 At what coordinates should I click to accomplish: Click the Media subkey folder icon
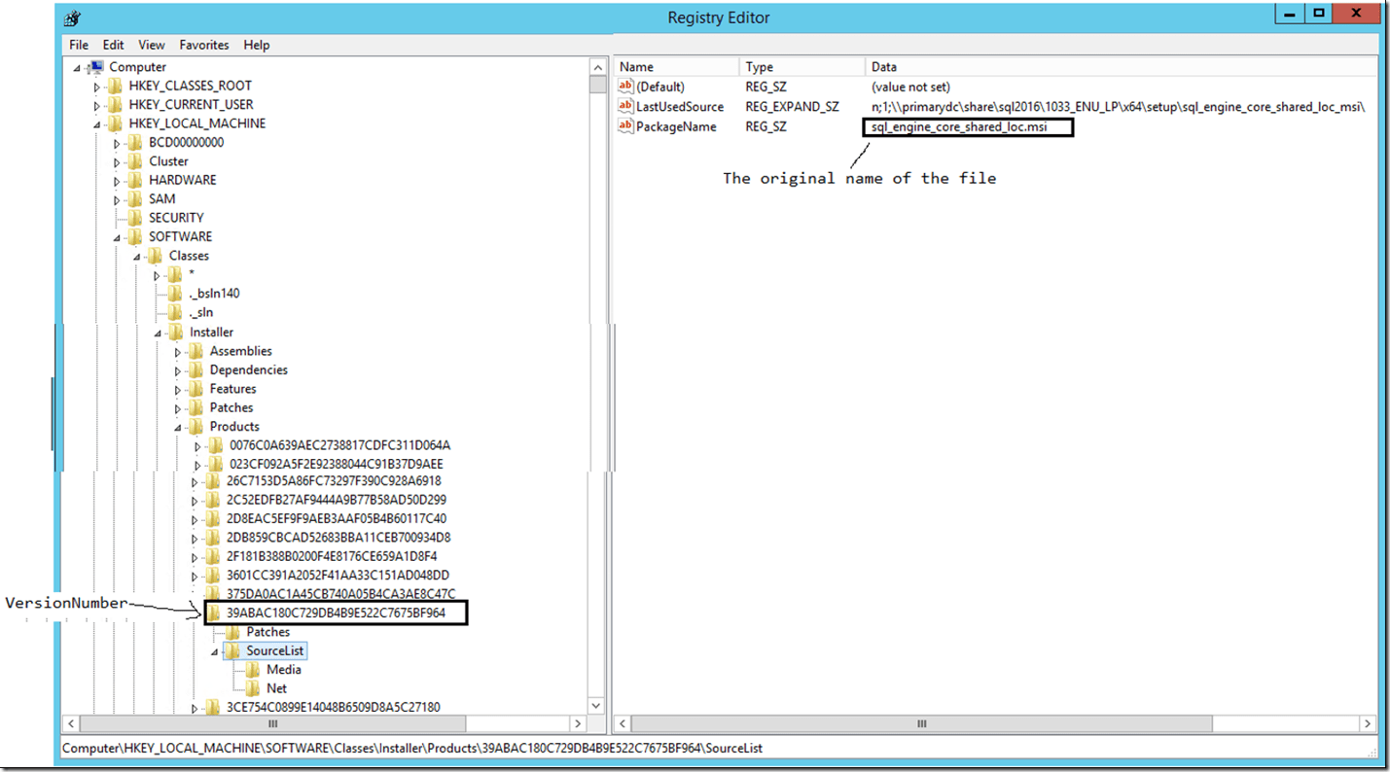coord(253,670)
